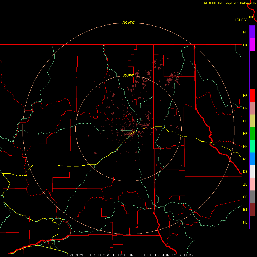Click the WS legend label

[245, 159]
